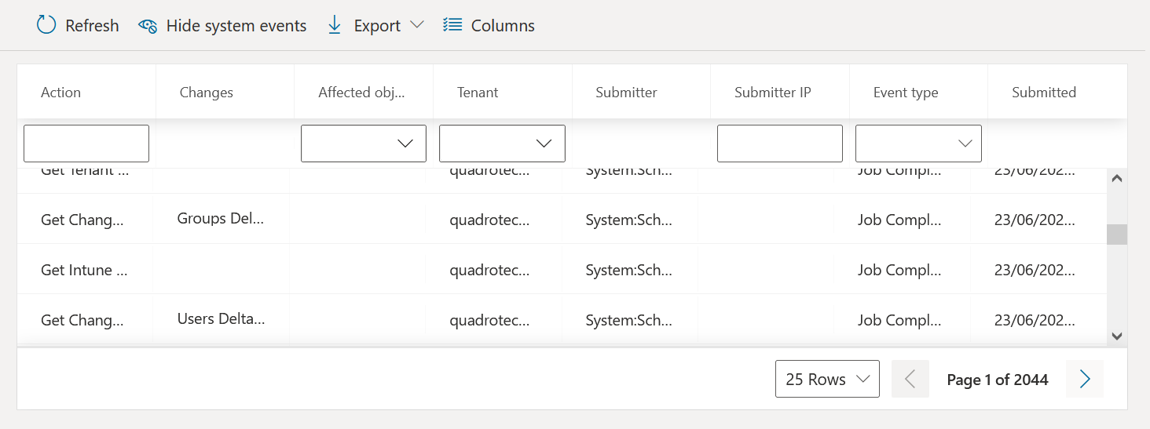Expand the Export chevron menu
Viewport: 1150px width, 429px height.
tap(417, 25)
